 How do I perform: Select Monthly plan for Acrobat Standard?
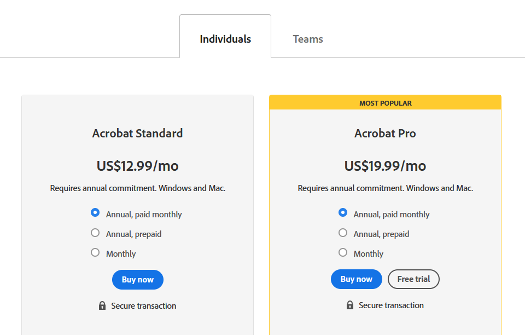click(95, 252)
